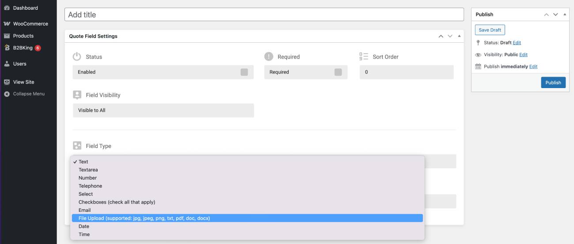
Task: Click the calendar icon beside Publish immediately
Action: point(478,67)
